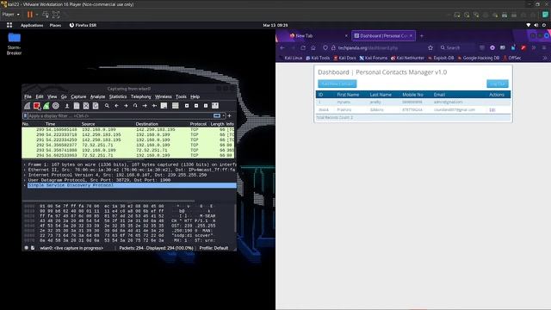Click the display filter input field
The height and width of the screenshot is (310, 551).
tap(120, 115)
